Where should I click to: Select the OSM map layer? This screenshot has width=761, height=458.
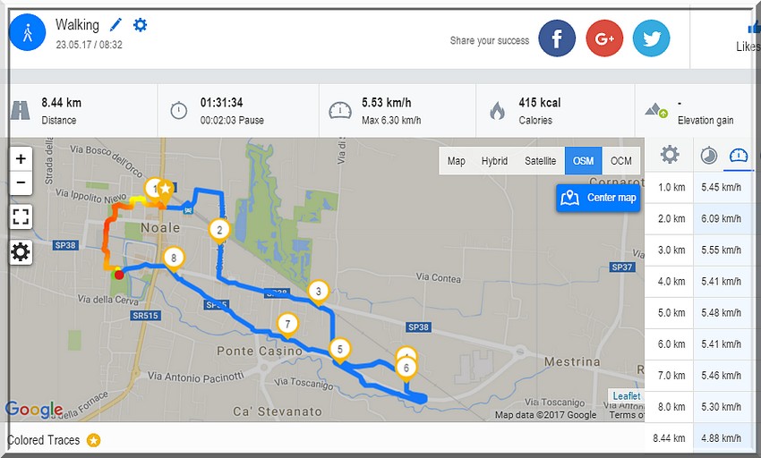pyautogui.click(x=584, y=161)
